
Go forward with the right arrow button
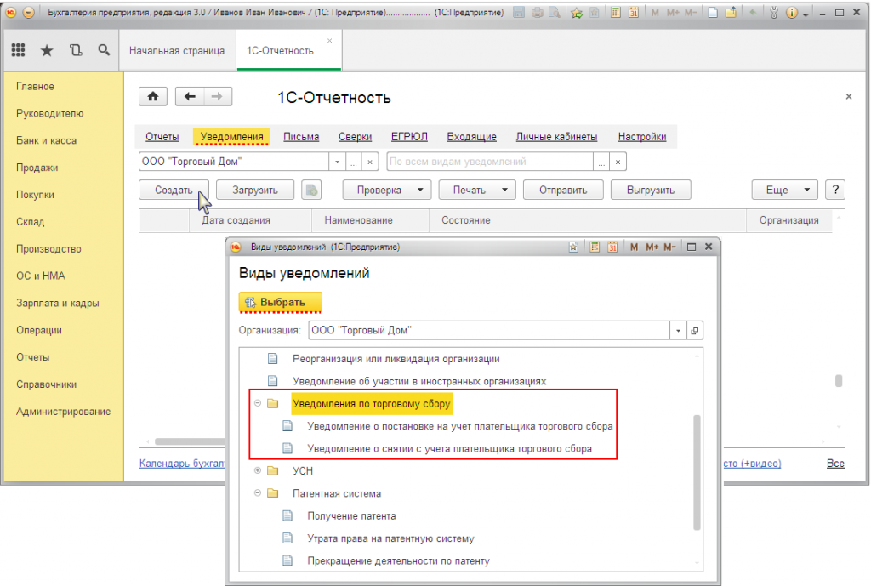tap(217, 97)
